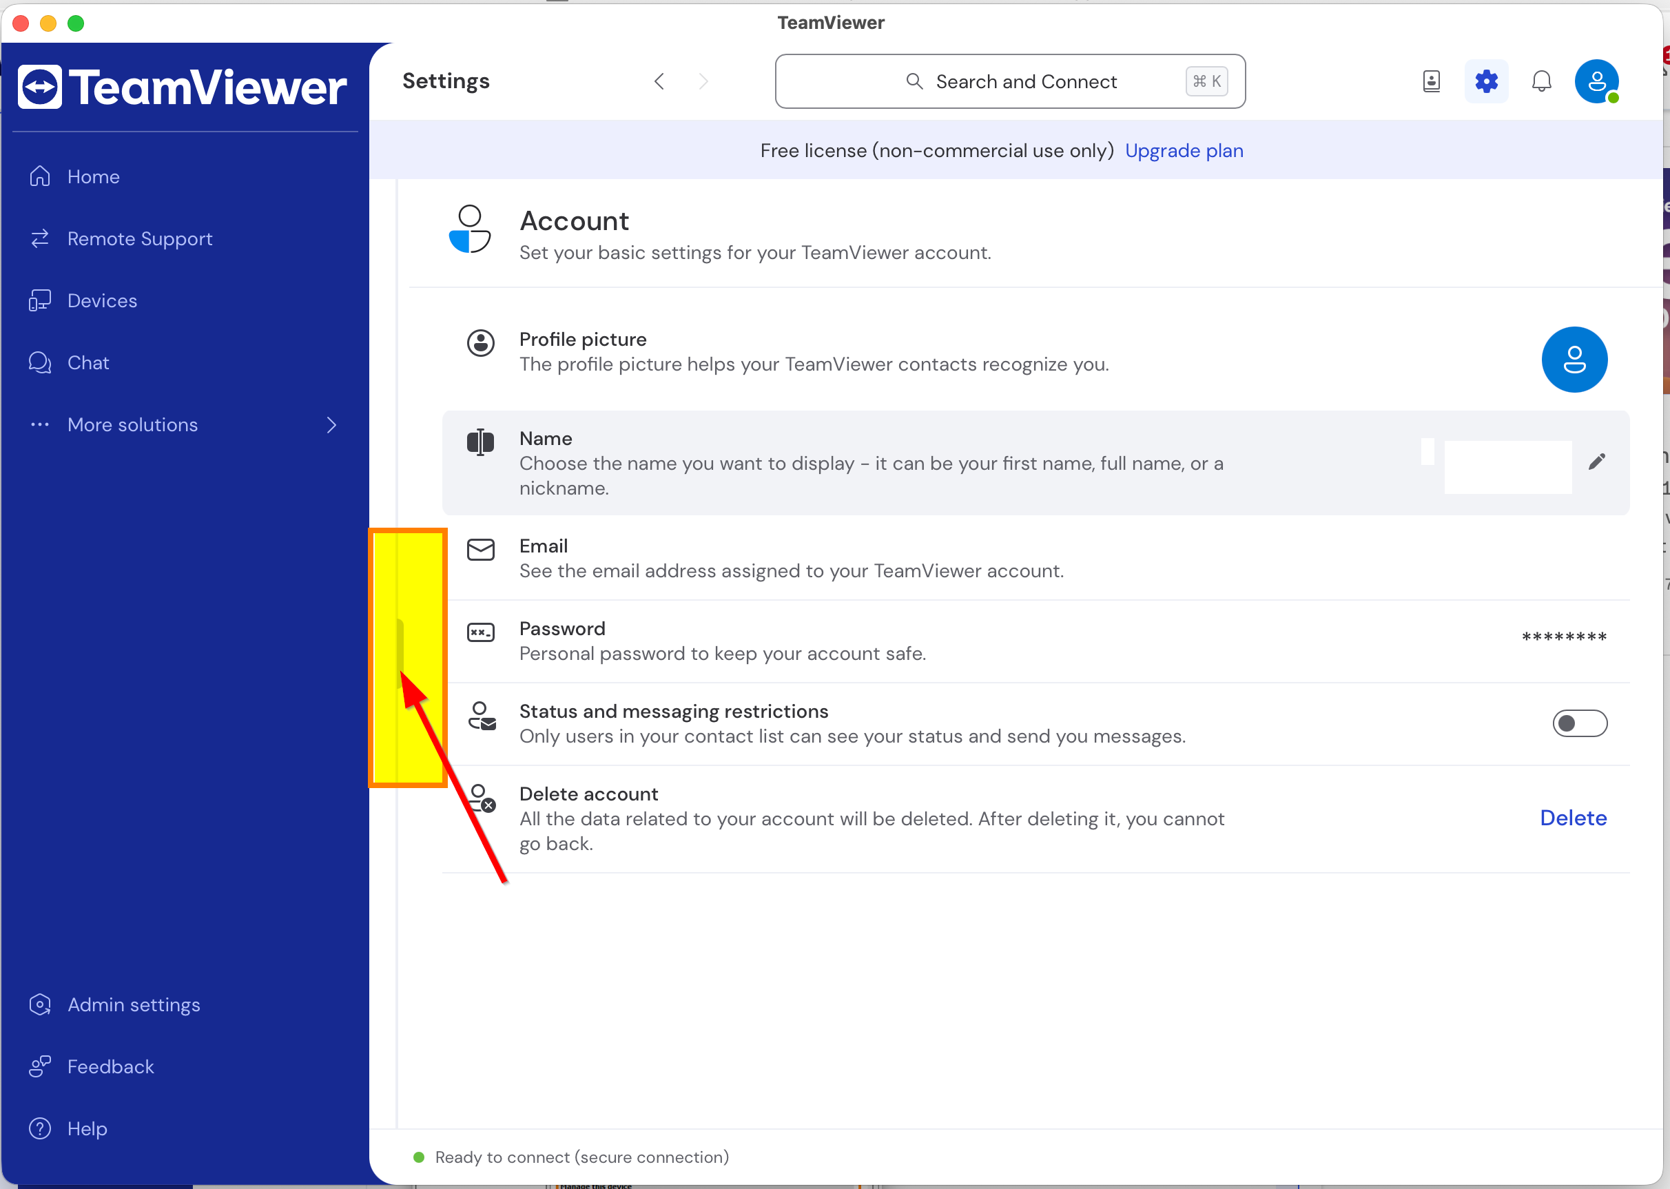Edit name with the pencil icon
Screen dimensions: 1670x1189
click(x=1597, y=462)
